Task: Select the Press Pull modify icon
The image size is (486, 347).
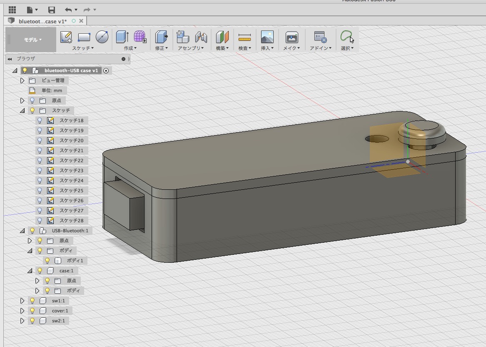Action: [161, 37]
